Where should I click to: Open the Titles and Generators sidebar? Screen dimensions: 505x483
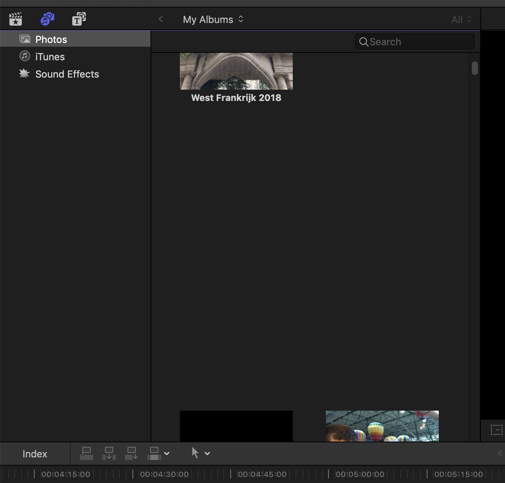[x=79, y=19]
